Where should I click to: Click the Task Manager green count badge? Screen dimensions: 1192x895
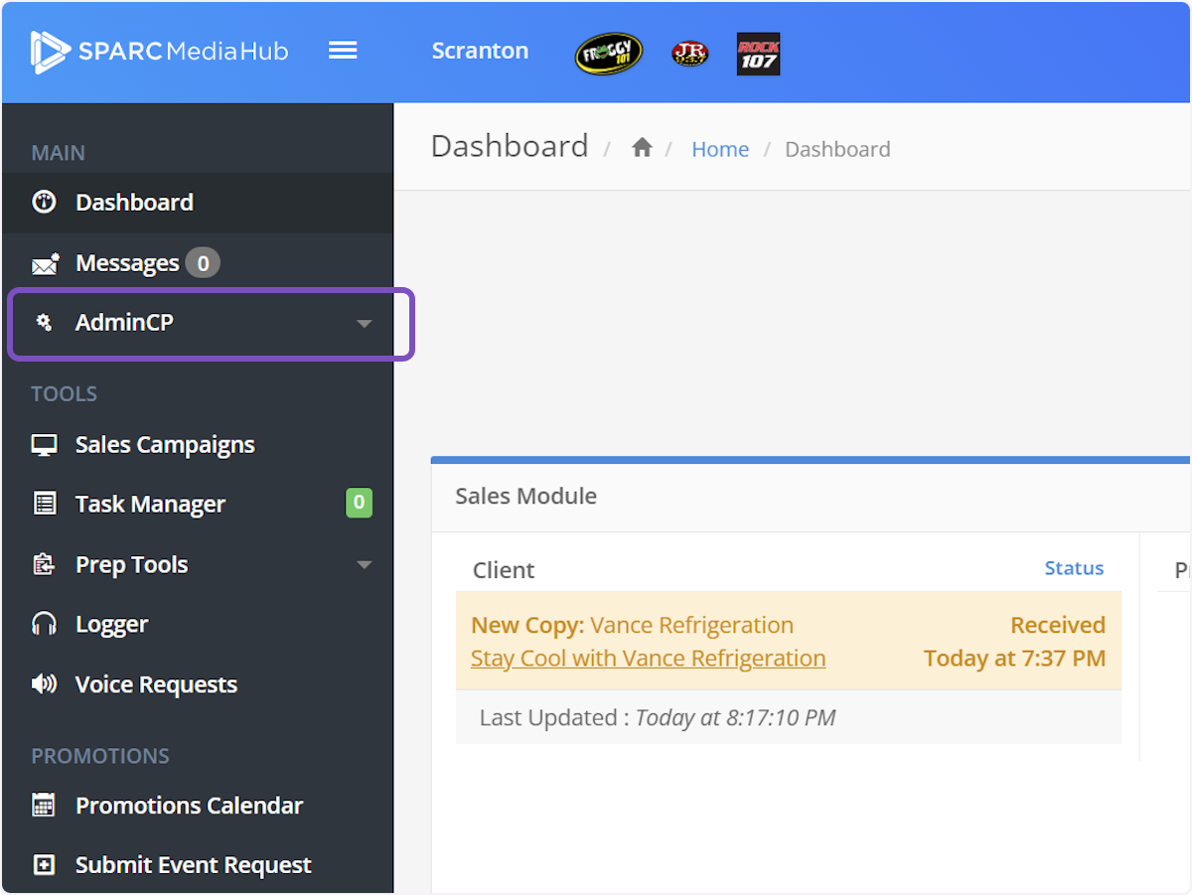coord(359,504)
